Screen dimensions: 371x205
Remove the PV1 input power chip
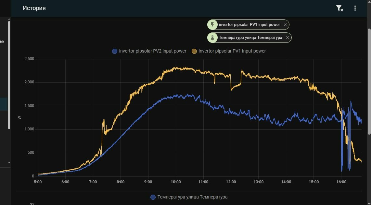coord(285,25)
